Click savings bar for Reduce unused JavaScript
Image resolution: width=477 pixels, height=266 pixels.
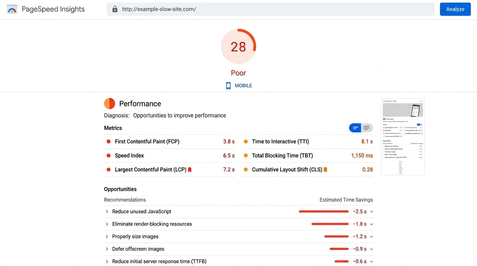click(x=324, y=212)
